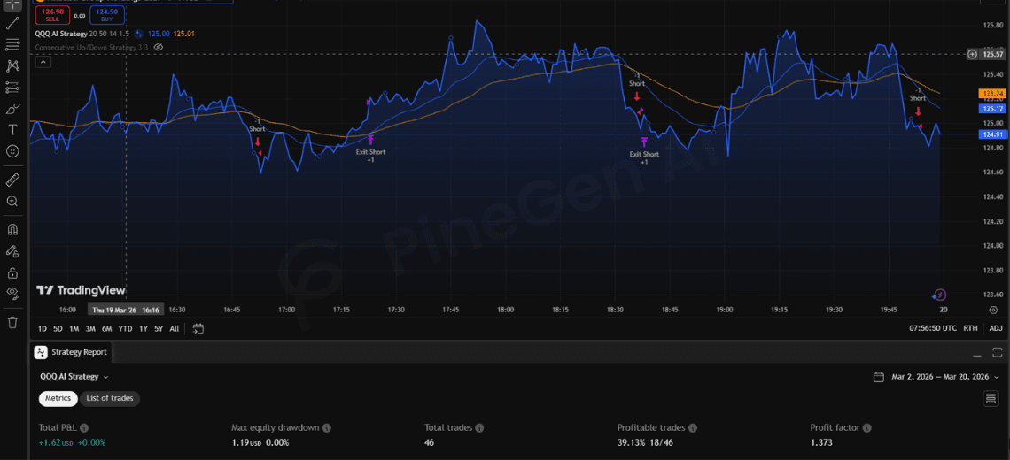The height and width of the screenshot is (460, 1010).
Task: Open the Strategy Report tab
Action: point(72,352)
